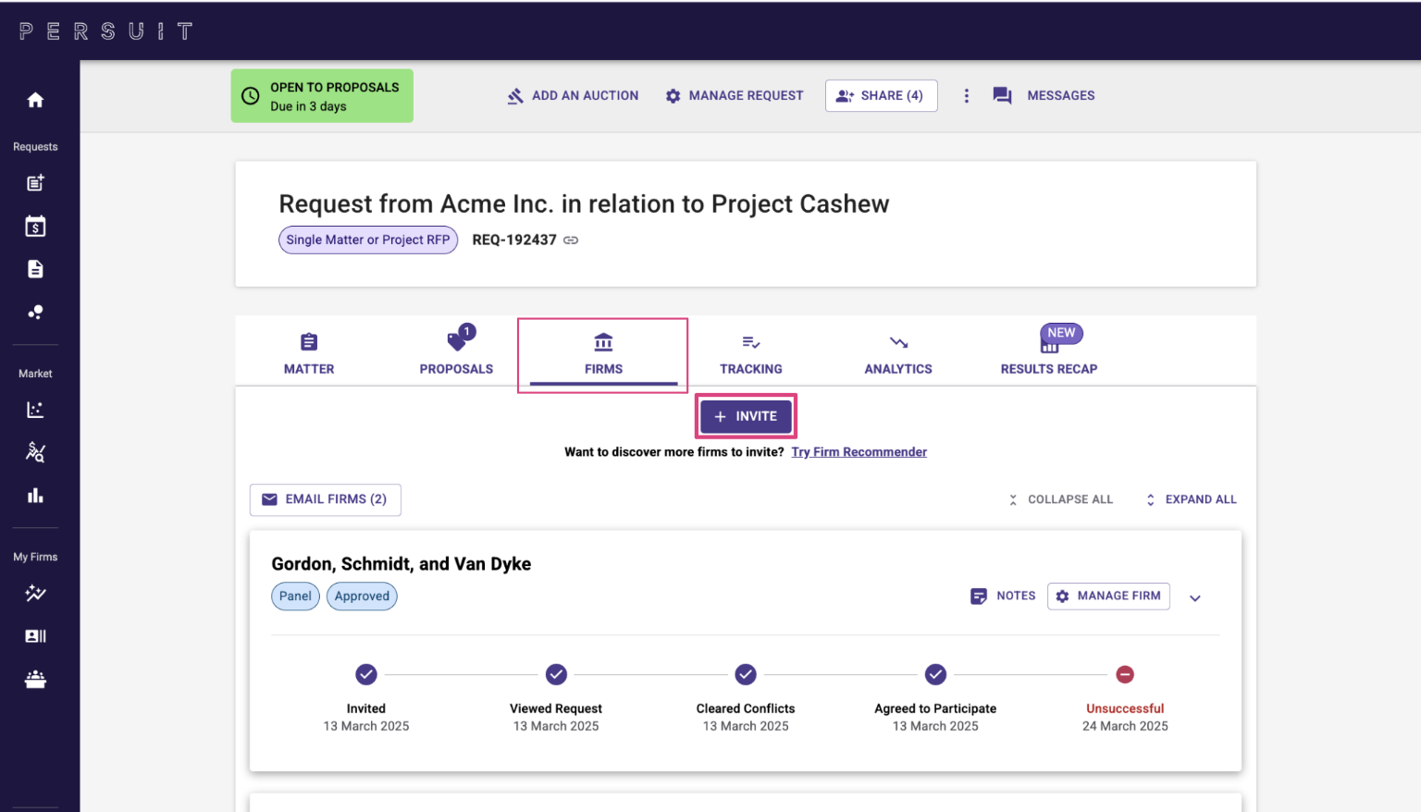Open the calendar dollar icon in sidebar
1421x812 pixels.
(35, 226)
